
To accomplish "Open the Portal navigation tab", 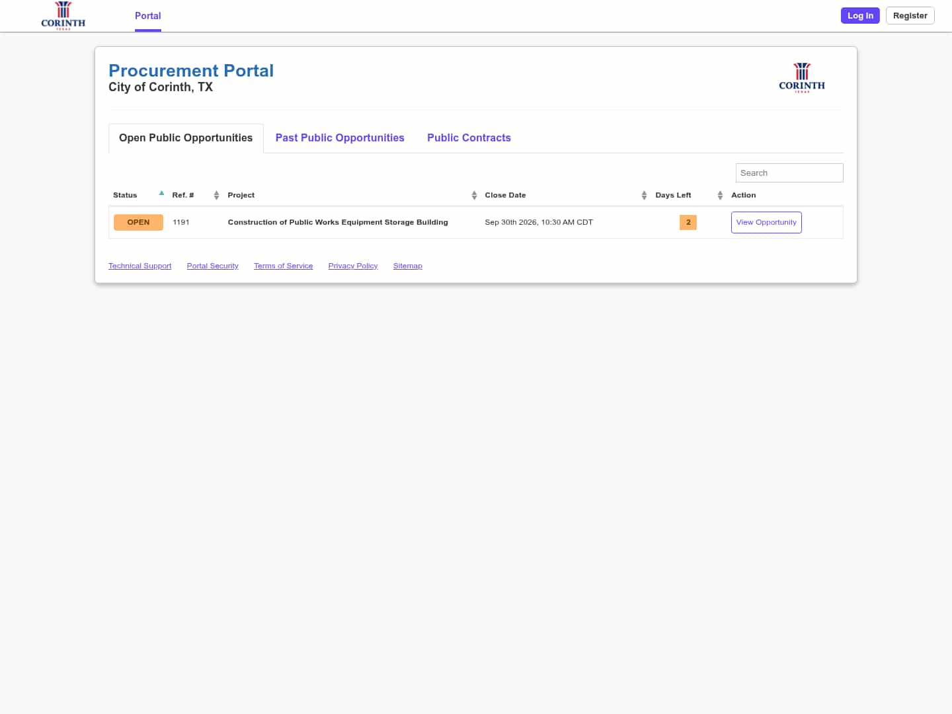I will click(x=148, y=16).
